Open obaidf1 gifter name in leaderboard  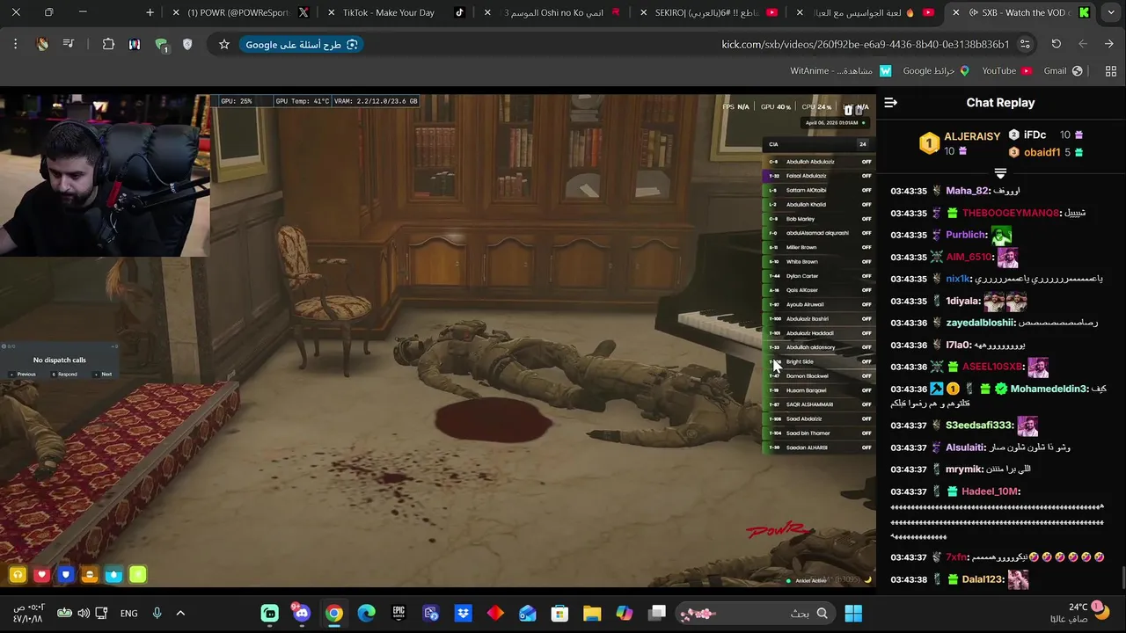[x=1042, y=152]
